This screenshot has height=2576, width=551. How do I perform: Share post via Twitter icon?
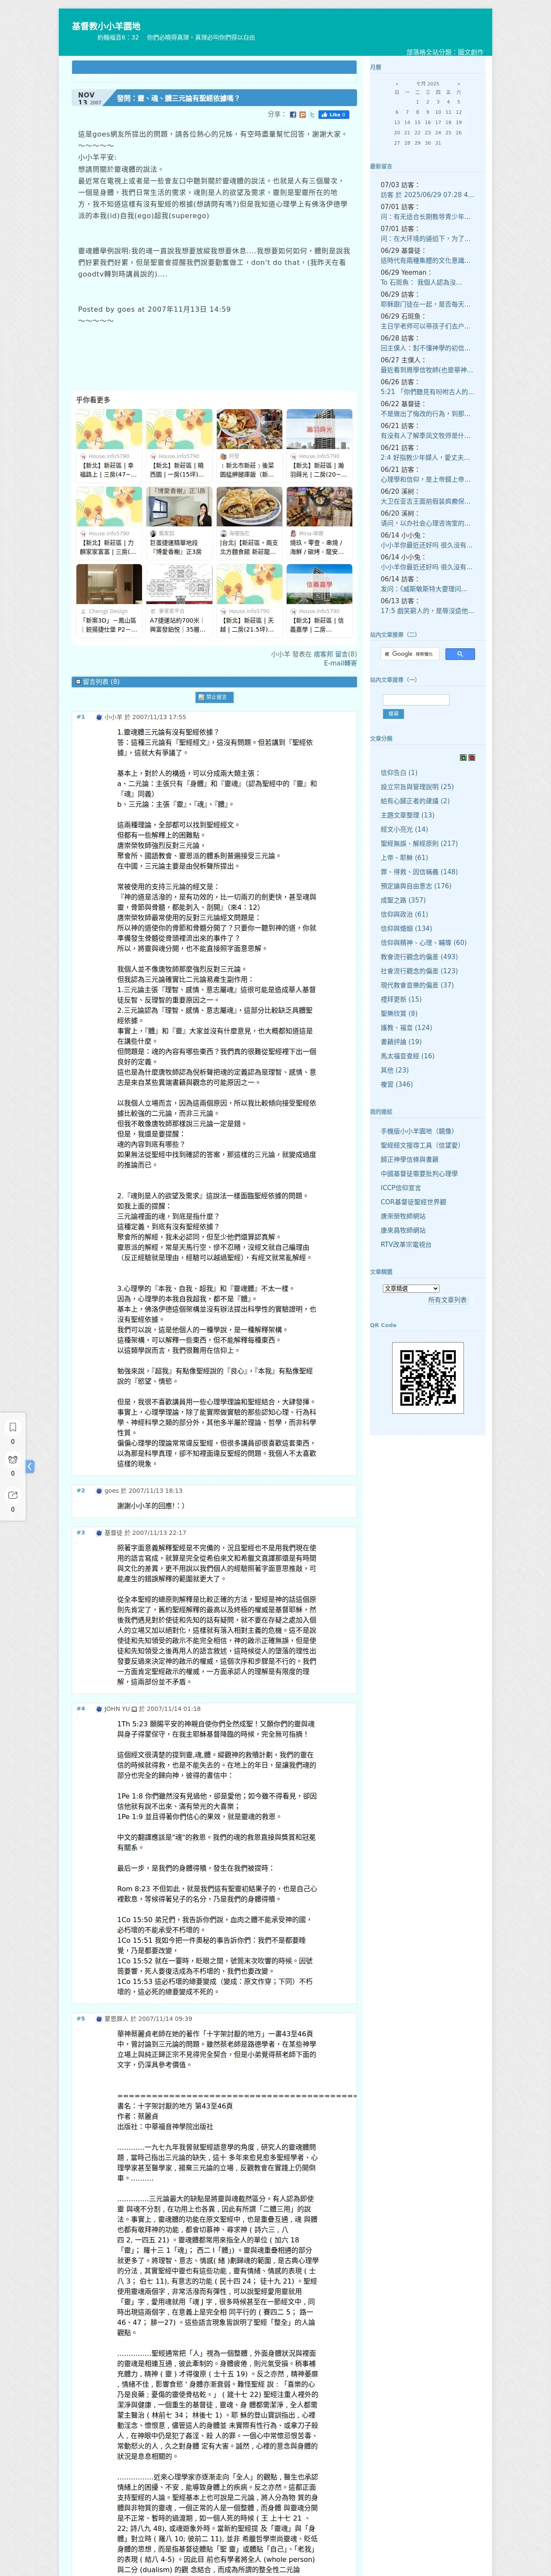[312, 115]
